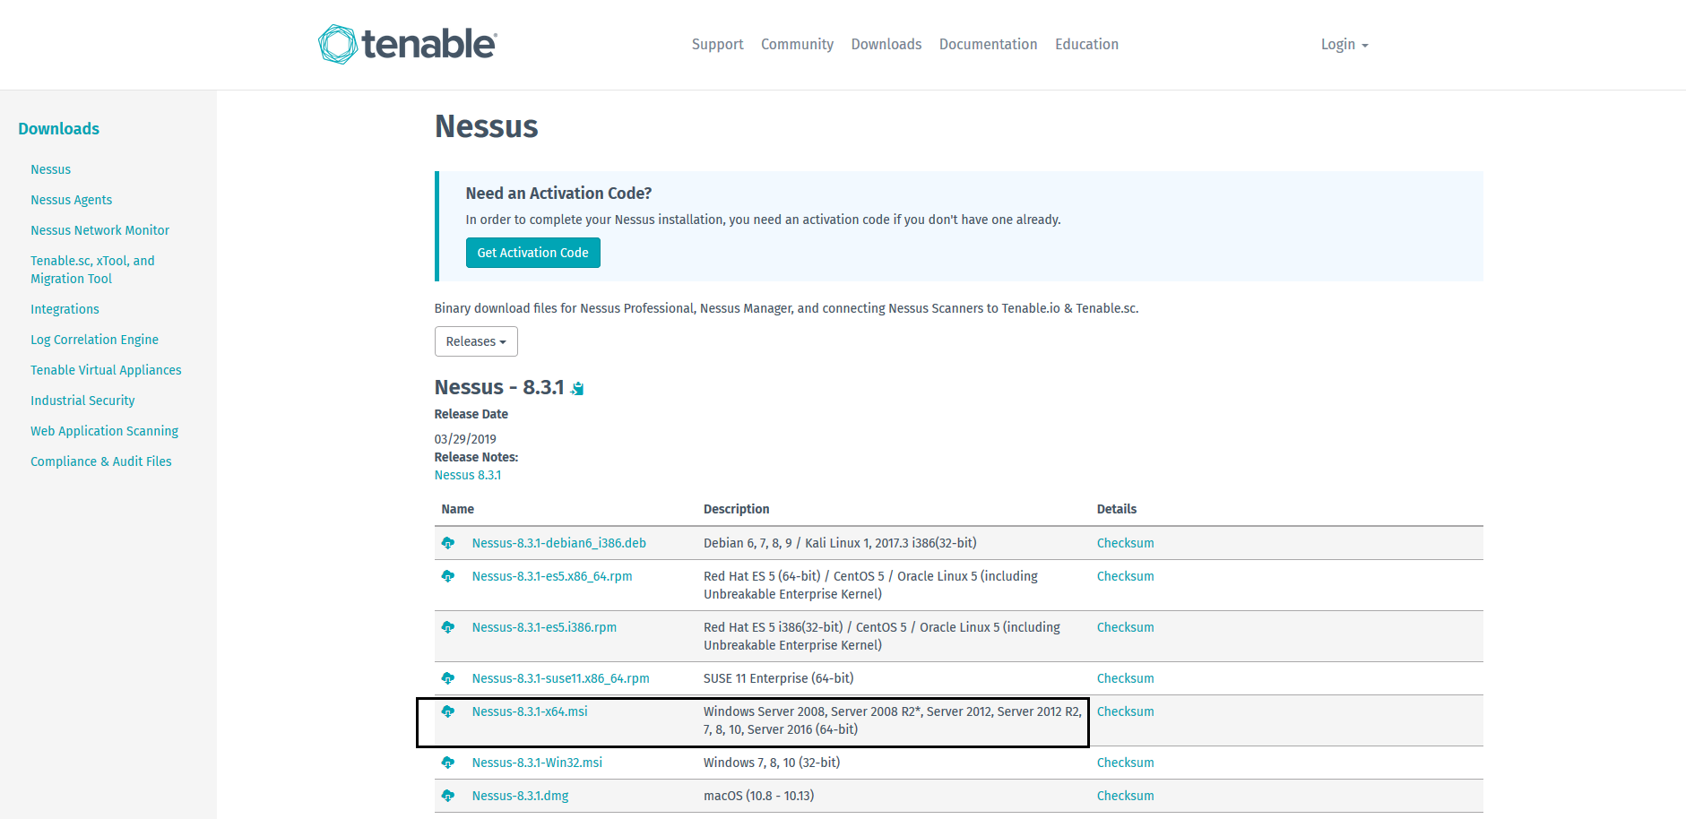Click download icon for Nessus-8.3.1-x64.msi
Viewport: 1686px width, 819px height.
point(448,711)
